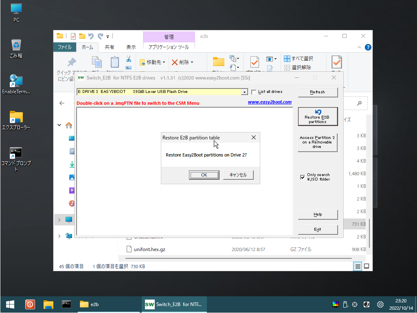
Task: Open the ファイル menu tab
Action: [65, 47]
